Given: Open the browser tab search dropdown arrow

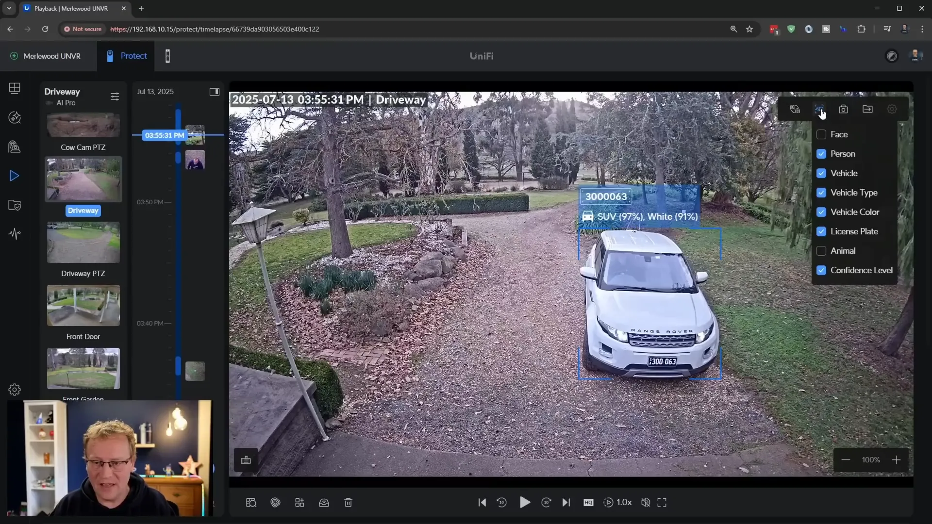Looking at the screenshot, I should pos(9,8).
